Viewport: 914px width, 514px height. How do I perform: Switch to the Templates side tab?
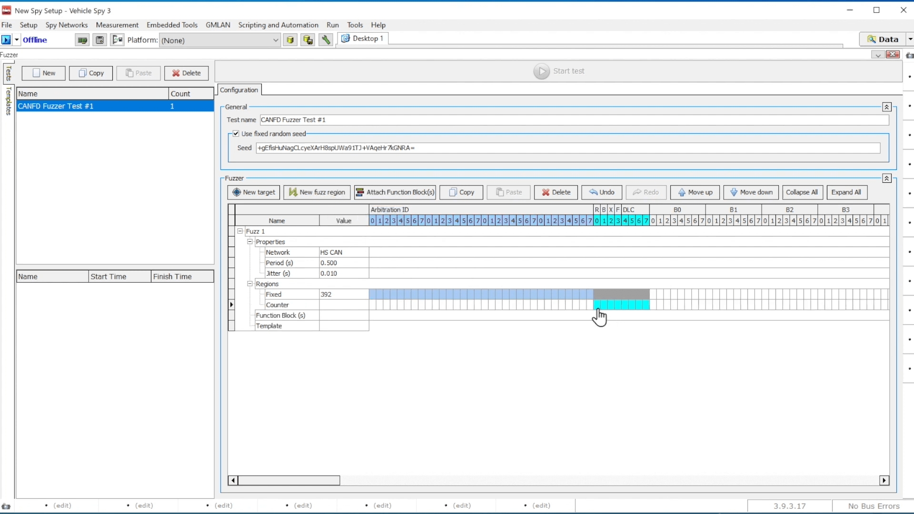(8, 101)
